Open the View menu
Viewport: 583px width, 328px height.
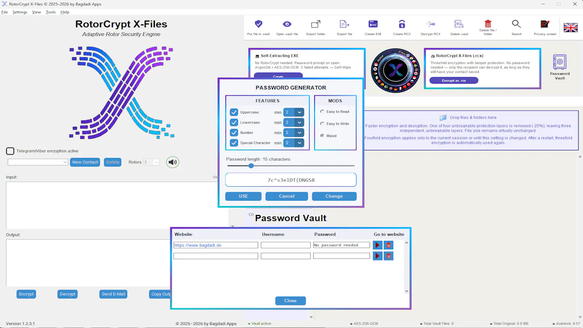coord(37,12)
